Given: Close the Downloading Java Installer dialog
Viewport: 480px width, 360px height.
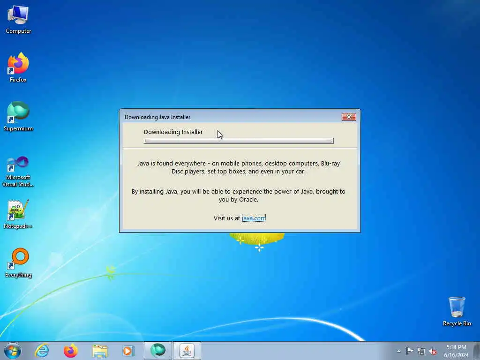Looking at the screenshot, I should (x=349, y=117).
